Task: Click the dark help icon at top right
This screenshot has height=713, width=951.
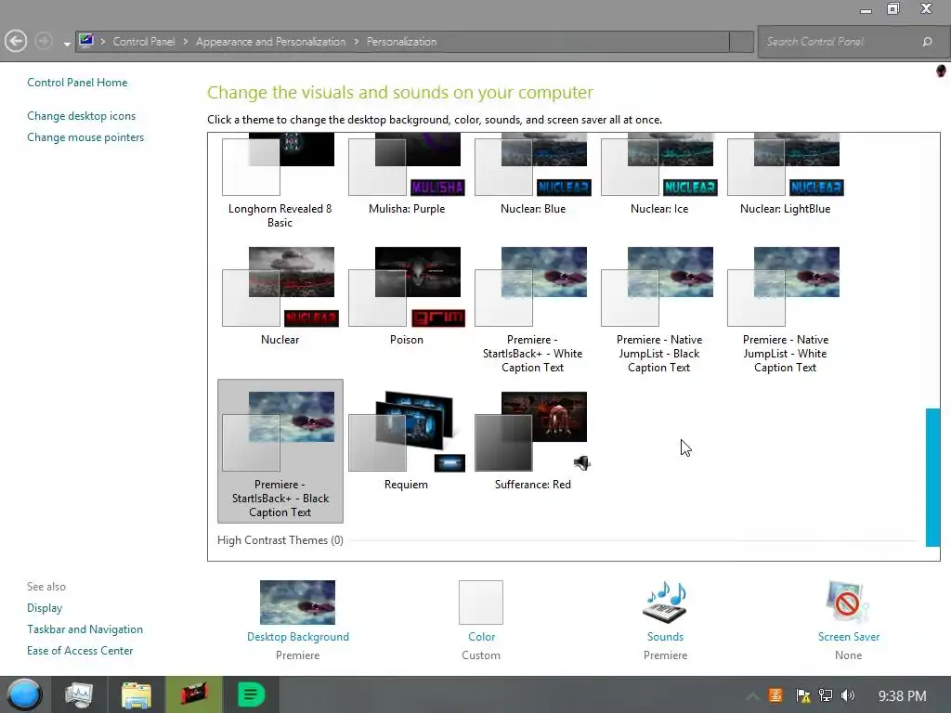Action: (941, 71)
